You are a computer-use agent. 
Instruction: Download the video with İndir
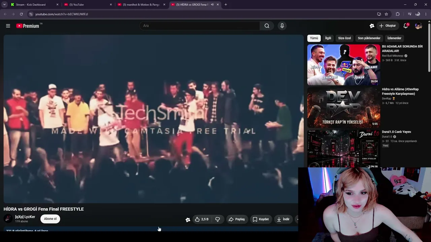[283, 219]
